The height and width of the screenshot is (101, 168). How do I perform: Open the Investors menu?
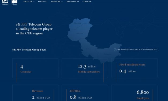[x=55, y=2]
